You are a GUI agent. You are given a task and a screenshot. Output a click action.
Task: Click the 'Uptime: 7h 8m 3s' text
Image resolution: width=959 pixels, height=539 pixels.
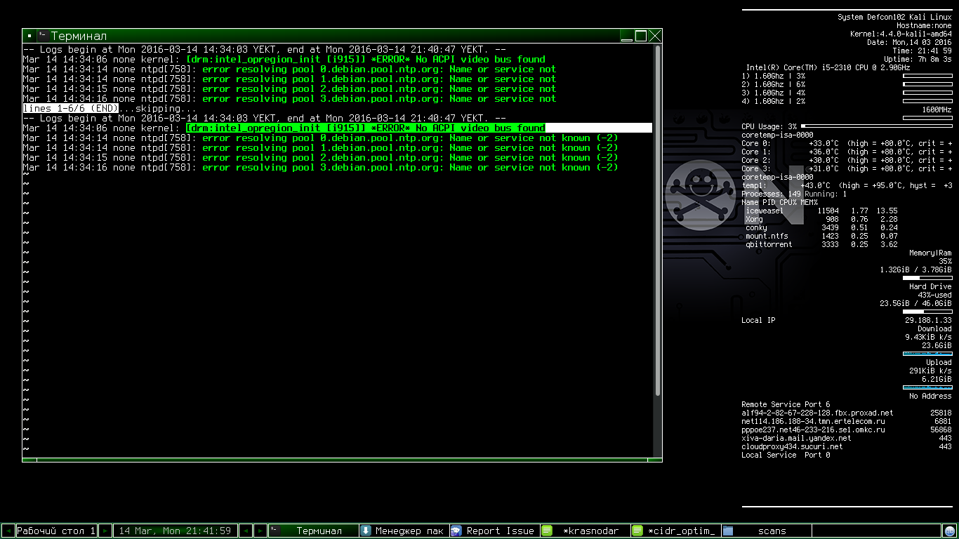(x=919, y=59)
